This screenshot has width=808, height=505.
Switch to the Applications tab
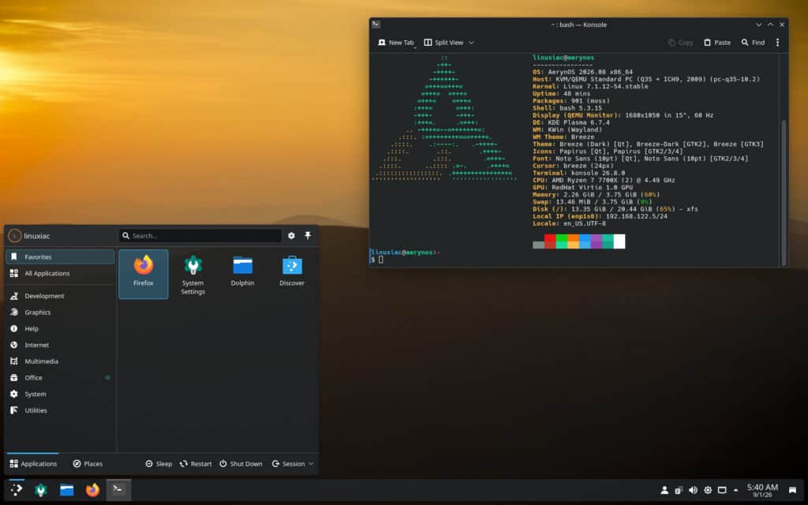click(33, 464)
